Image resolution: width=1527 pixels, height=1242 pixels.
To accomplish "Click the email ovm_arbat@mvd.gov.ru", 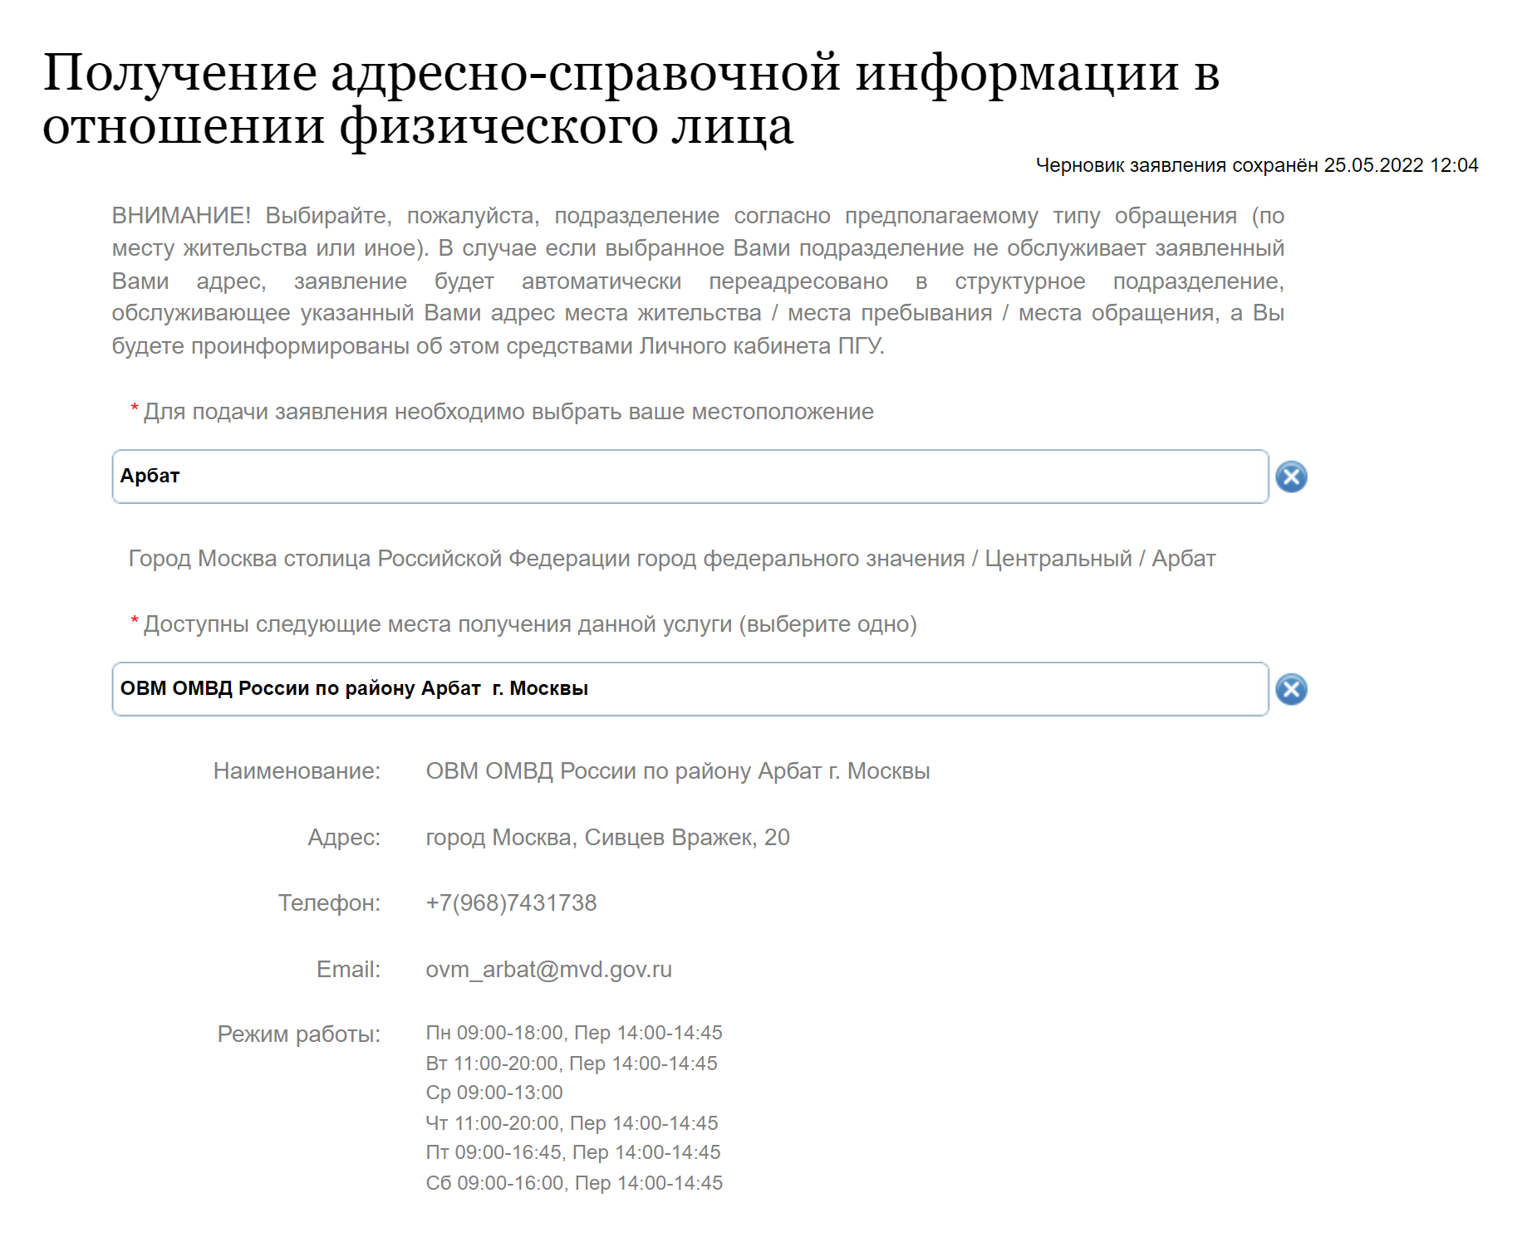I will (x=548, y=970).
